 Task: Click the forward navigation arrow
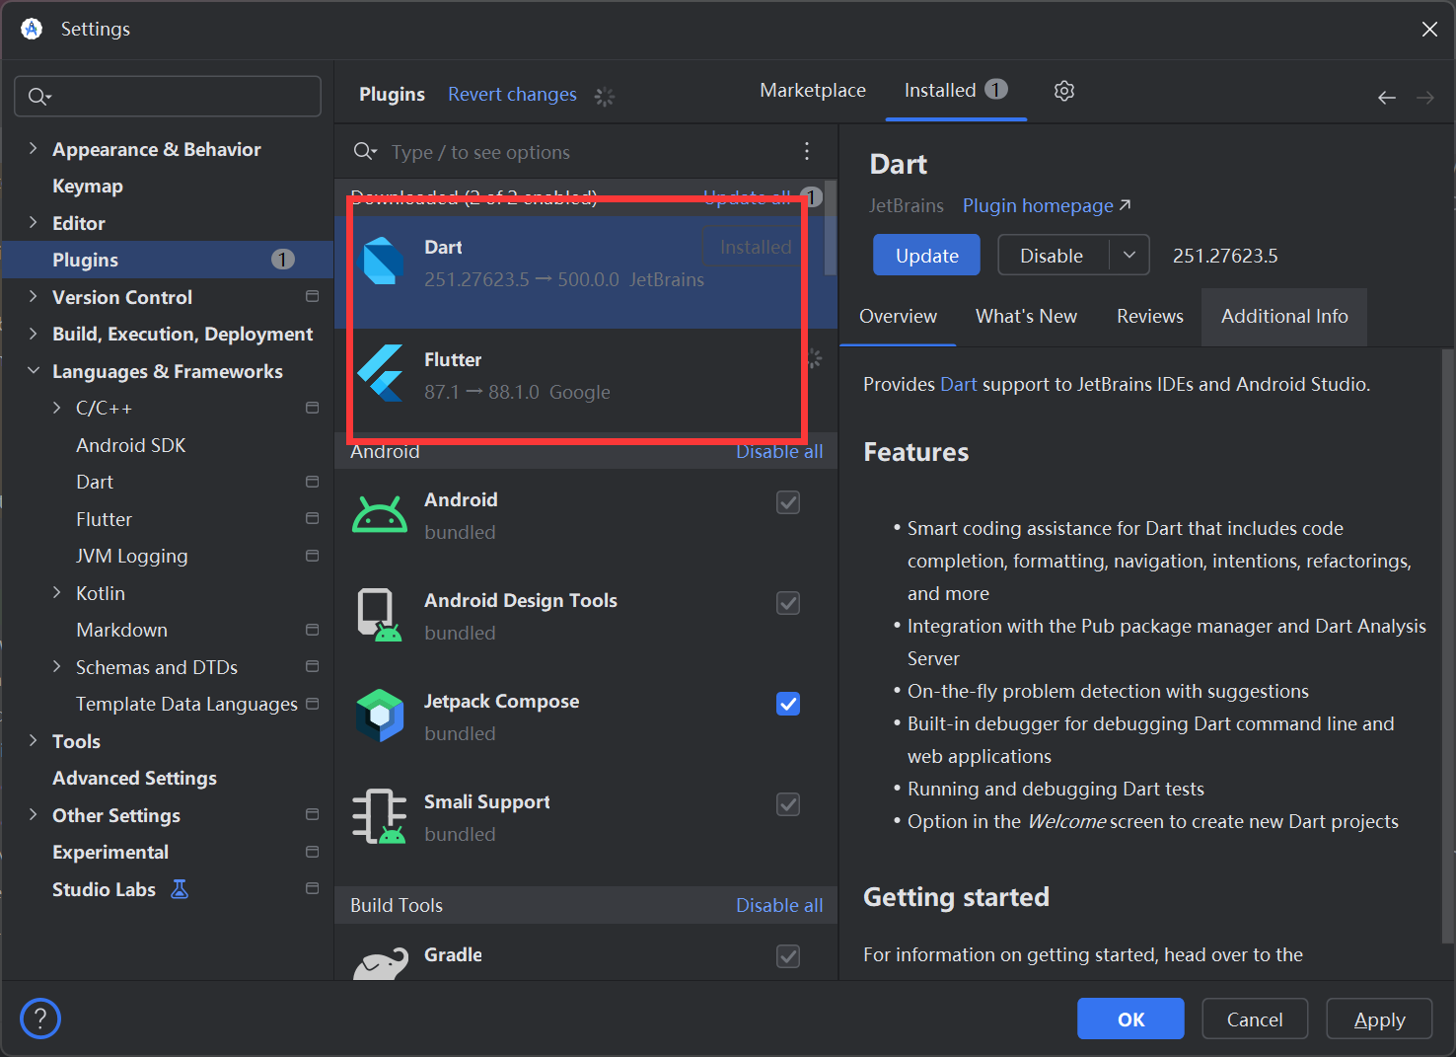pos(1425,98)
